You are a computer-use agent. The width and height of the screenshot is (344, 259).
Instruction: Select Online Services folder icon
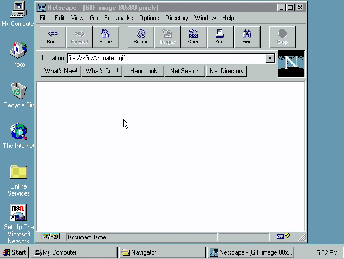[18, 180]
